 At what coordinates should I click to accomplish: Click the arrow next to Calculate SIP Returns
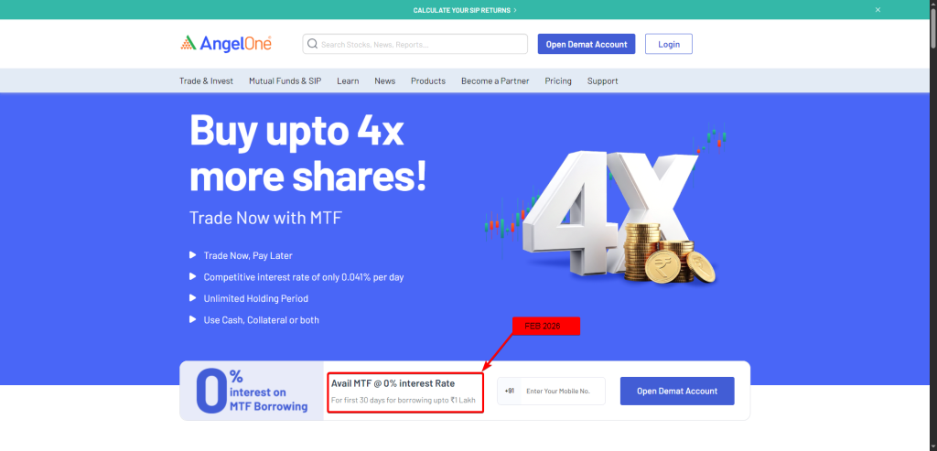515,10
